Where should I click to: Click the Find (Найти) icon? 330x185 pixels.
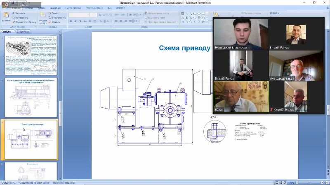[275, 13]
